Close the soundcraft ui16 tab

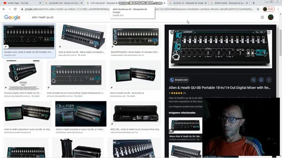pos(82,3)
